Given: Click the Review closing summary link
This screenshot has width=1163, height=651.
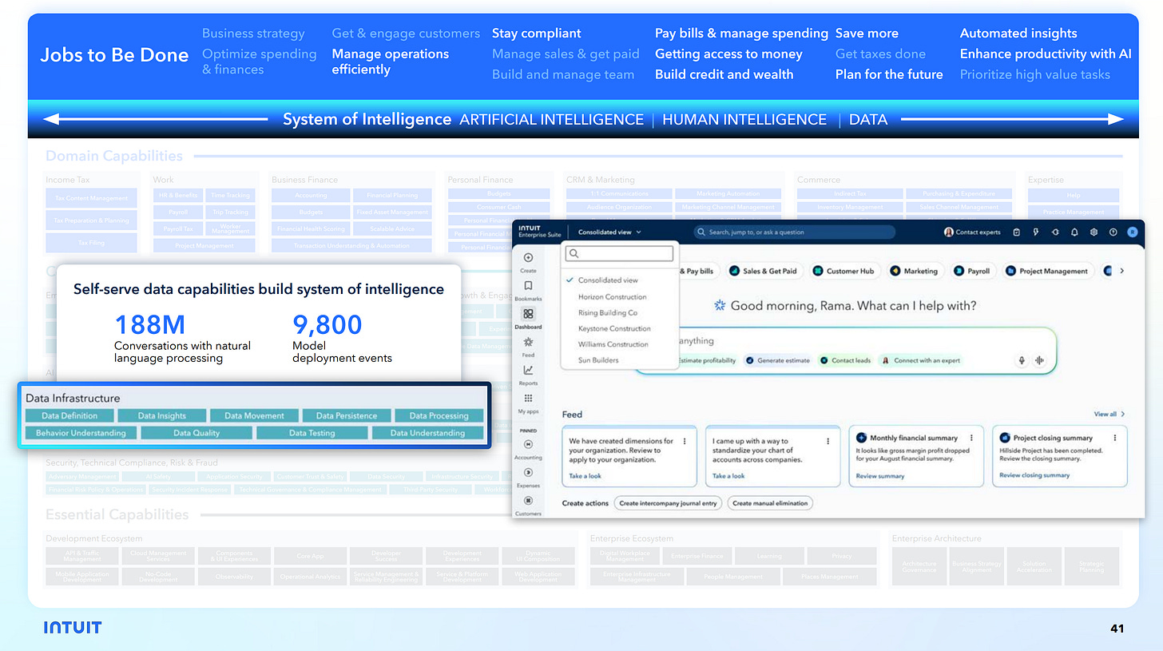Looking at the screenshot, I should (x=1034, y=475).
